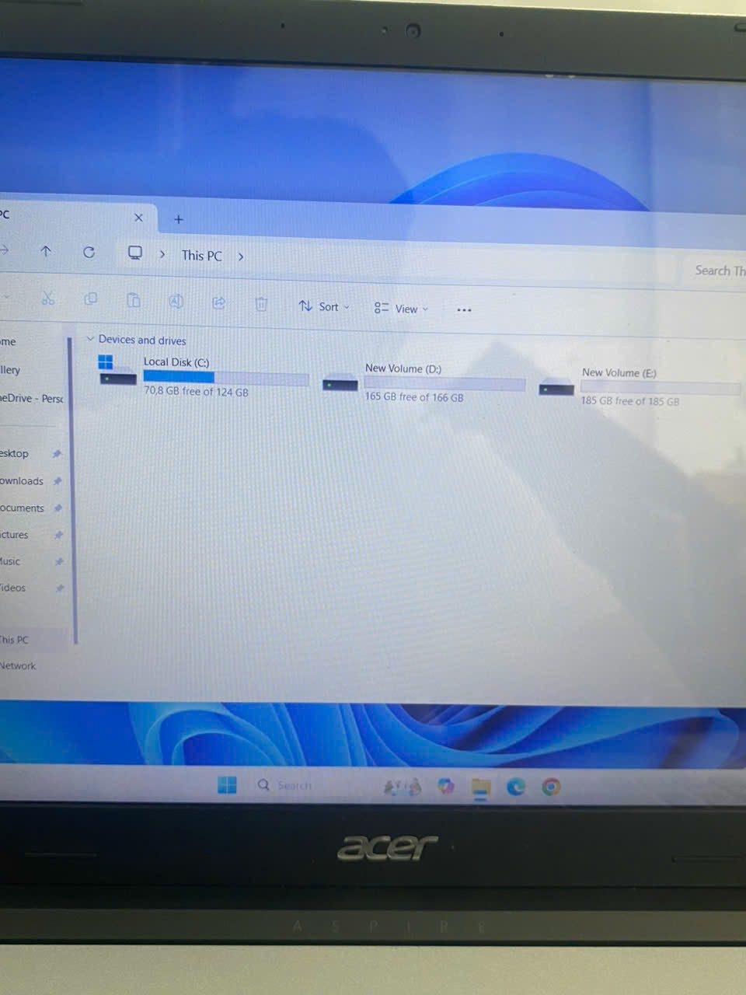Open Gallery in the sidebar
746x995 pixels.
tap(10, 370)
